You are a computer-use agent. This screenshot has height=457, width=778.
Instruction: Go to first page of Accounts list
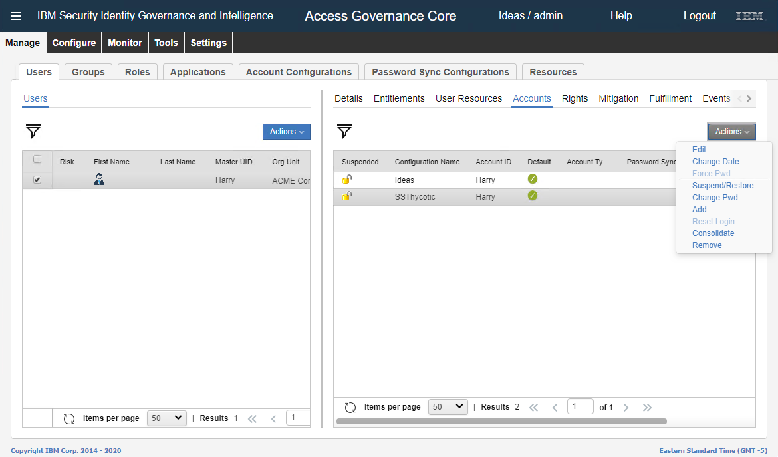pos(533,407)
